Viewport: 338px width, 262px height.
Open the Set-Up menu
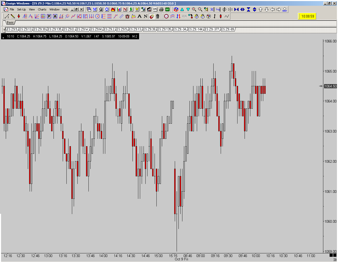(22, 9)
